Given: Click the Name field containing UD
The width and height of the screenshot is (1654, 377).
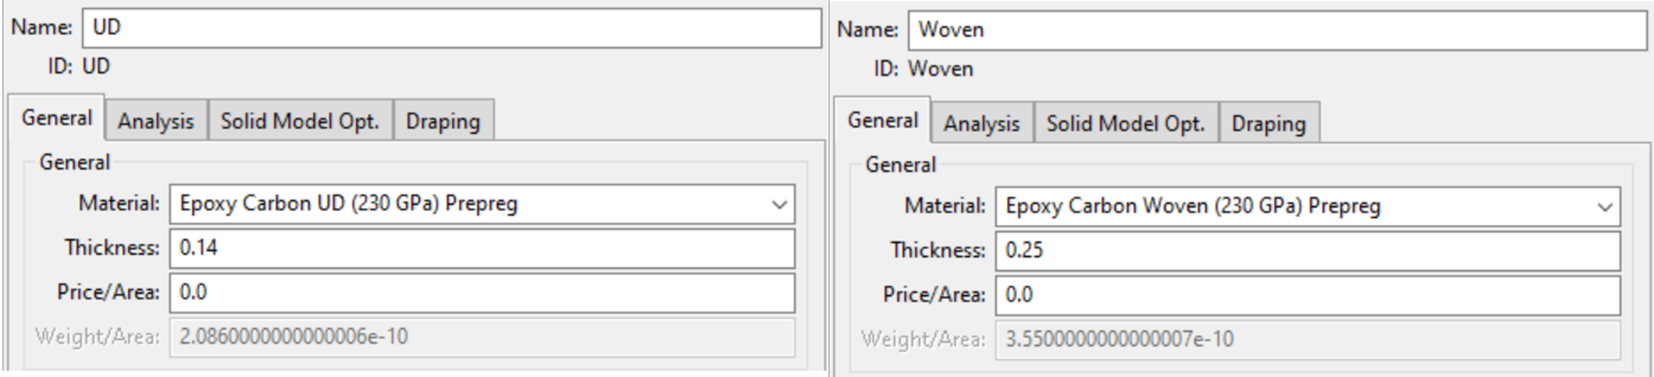Looking at the screenshot, I should click(451, 27).
